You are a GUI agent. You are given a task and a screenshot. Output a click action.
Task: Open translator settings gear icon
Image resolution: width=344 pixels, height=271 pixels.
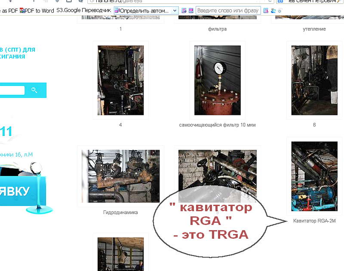280,10
